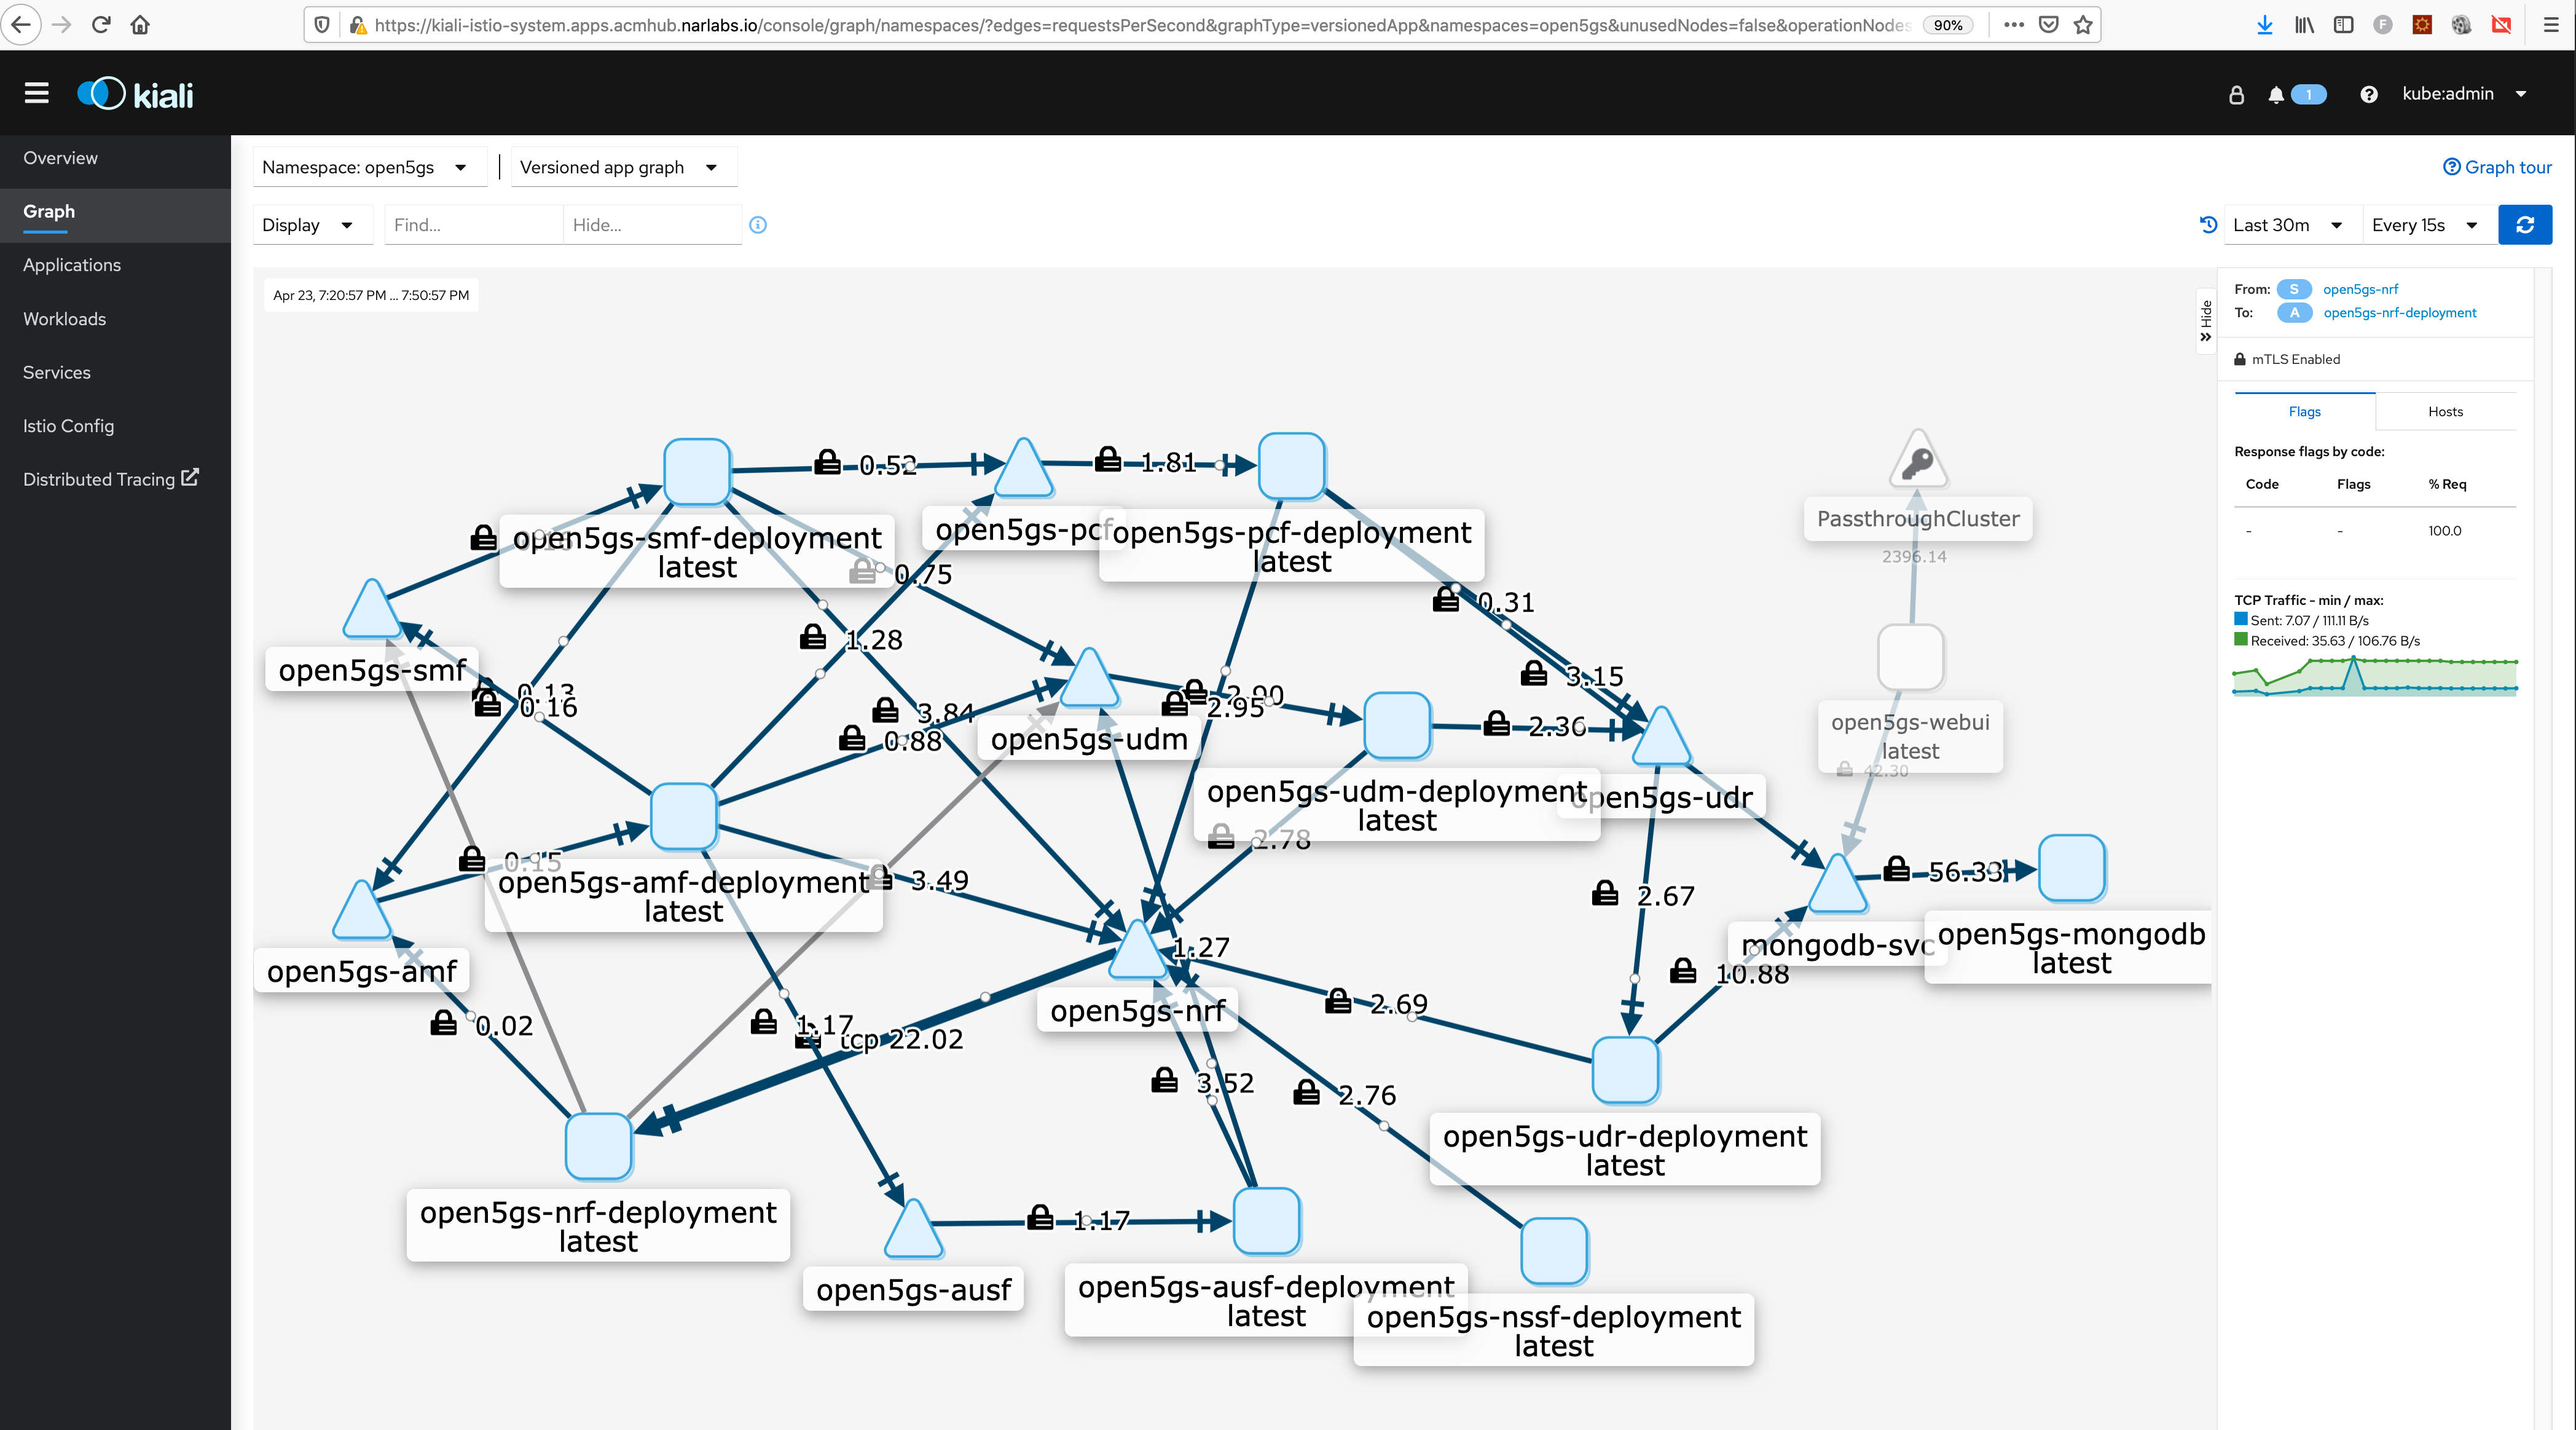Switch to the Hosts tab
Screen dimensions: 2576x1430
(2445, 411)
